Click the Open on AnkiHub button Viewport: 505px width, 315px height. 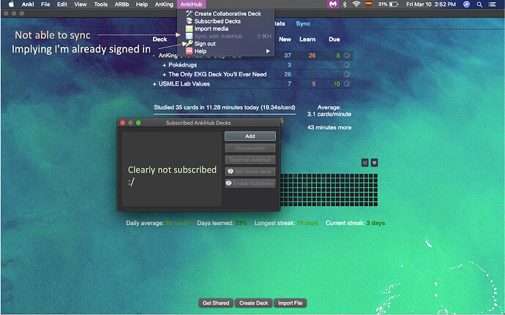[x=250, y=160]
